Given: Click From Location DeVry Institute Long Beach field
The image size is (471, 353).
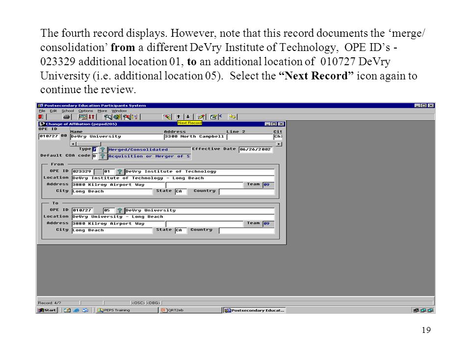Looking at the screenshot, I should (173, 178).
